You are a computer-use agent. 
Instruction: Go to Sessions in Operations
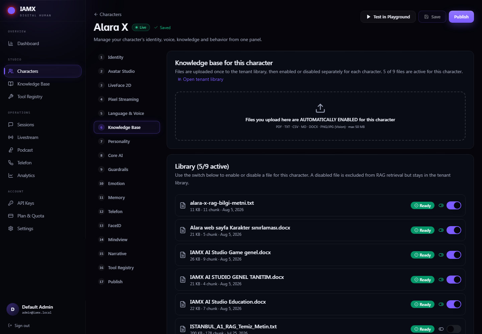(43, 125)
